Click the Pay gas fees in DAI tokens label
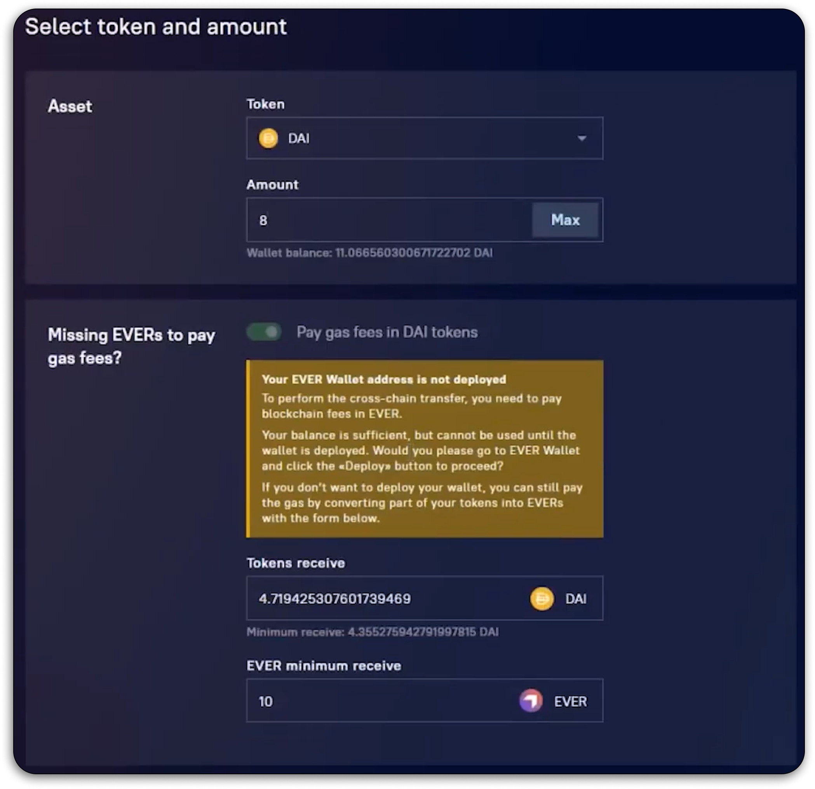Viewport: 815px width, 789px height. pos(387,332)
